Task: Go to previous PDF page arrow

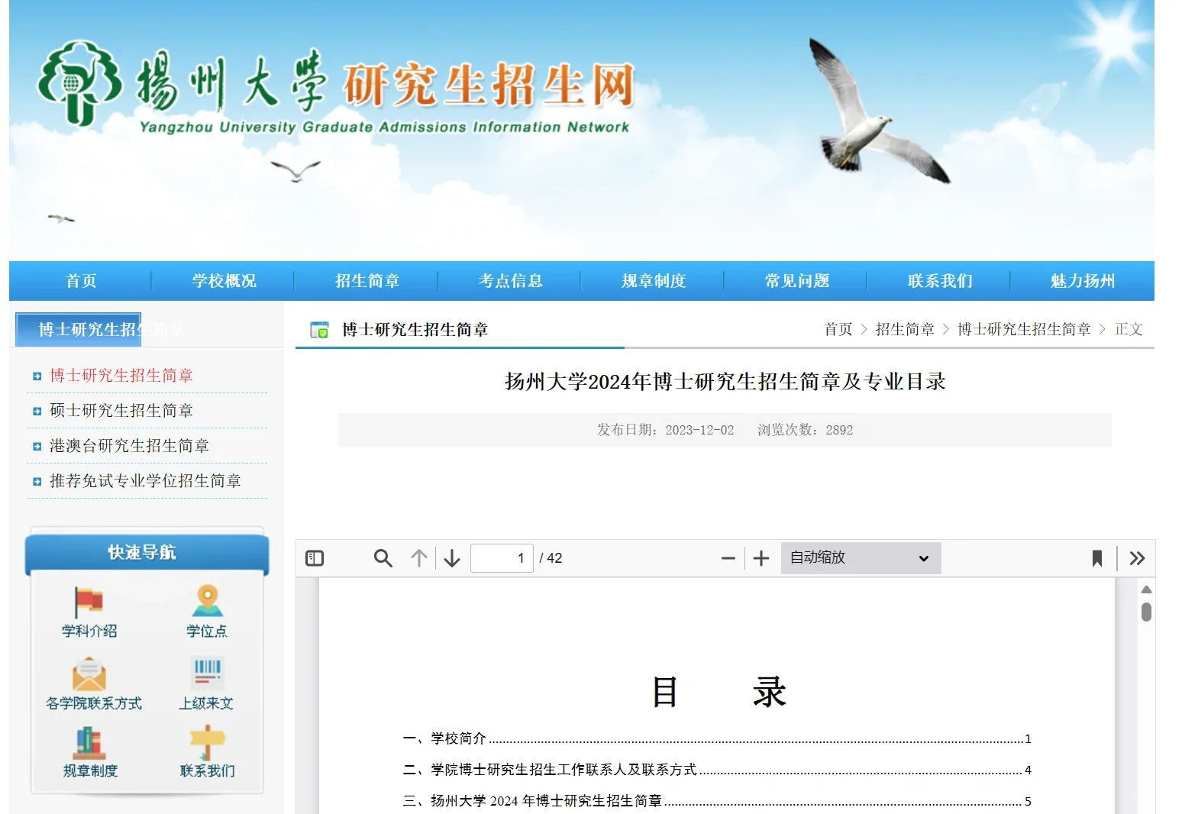Action: pyautogui.click(x=419, y=558)
